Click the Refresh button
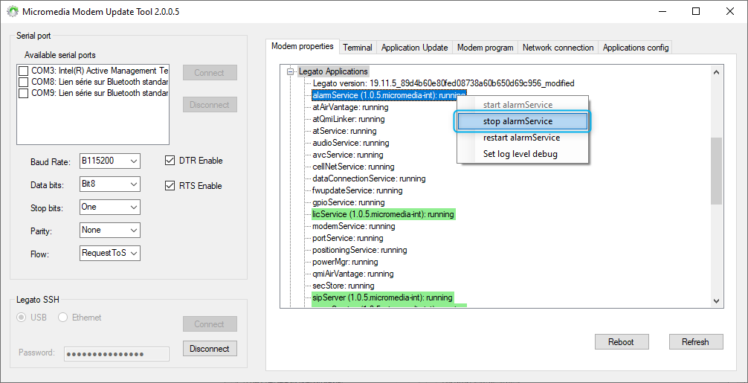This screenshot has height=383, width=748. [x=694, y=342]
